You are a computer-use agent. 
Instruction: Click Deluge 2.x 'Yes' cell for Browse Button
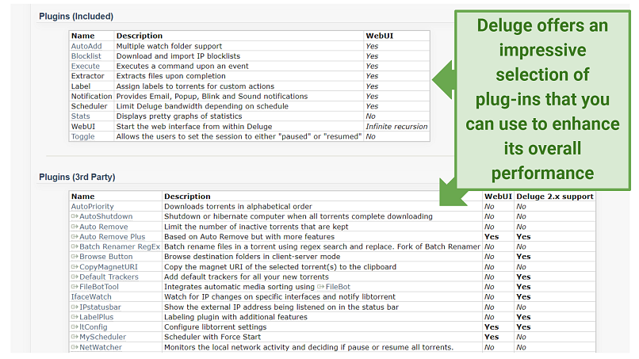(x=523, y=257)
